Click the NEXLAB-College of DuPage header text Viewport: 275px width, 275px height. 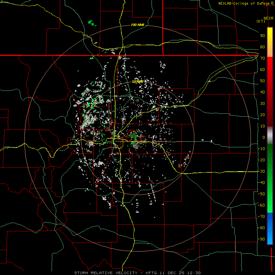(x=246, y=3)
